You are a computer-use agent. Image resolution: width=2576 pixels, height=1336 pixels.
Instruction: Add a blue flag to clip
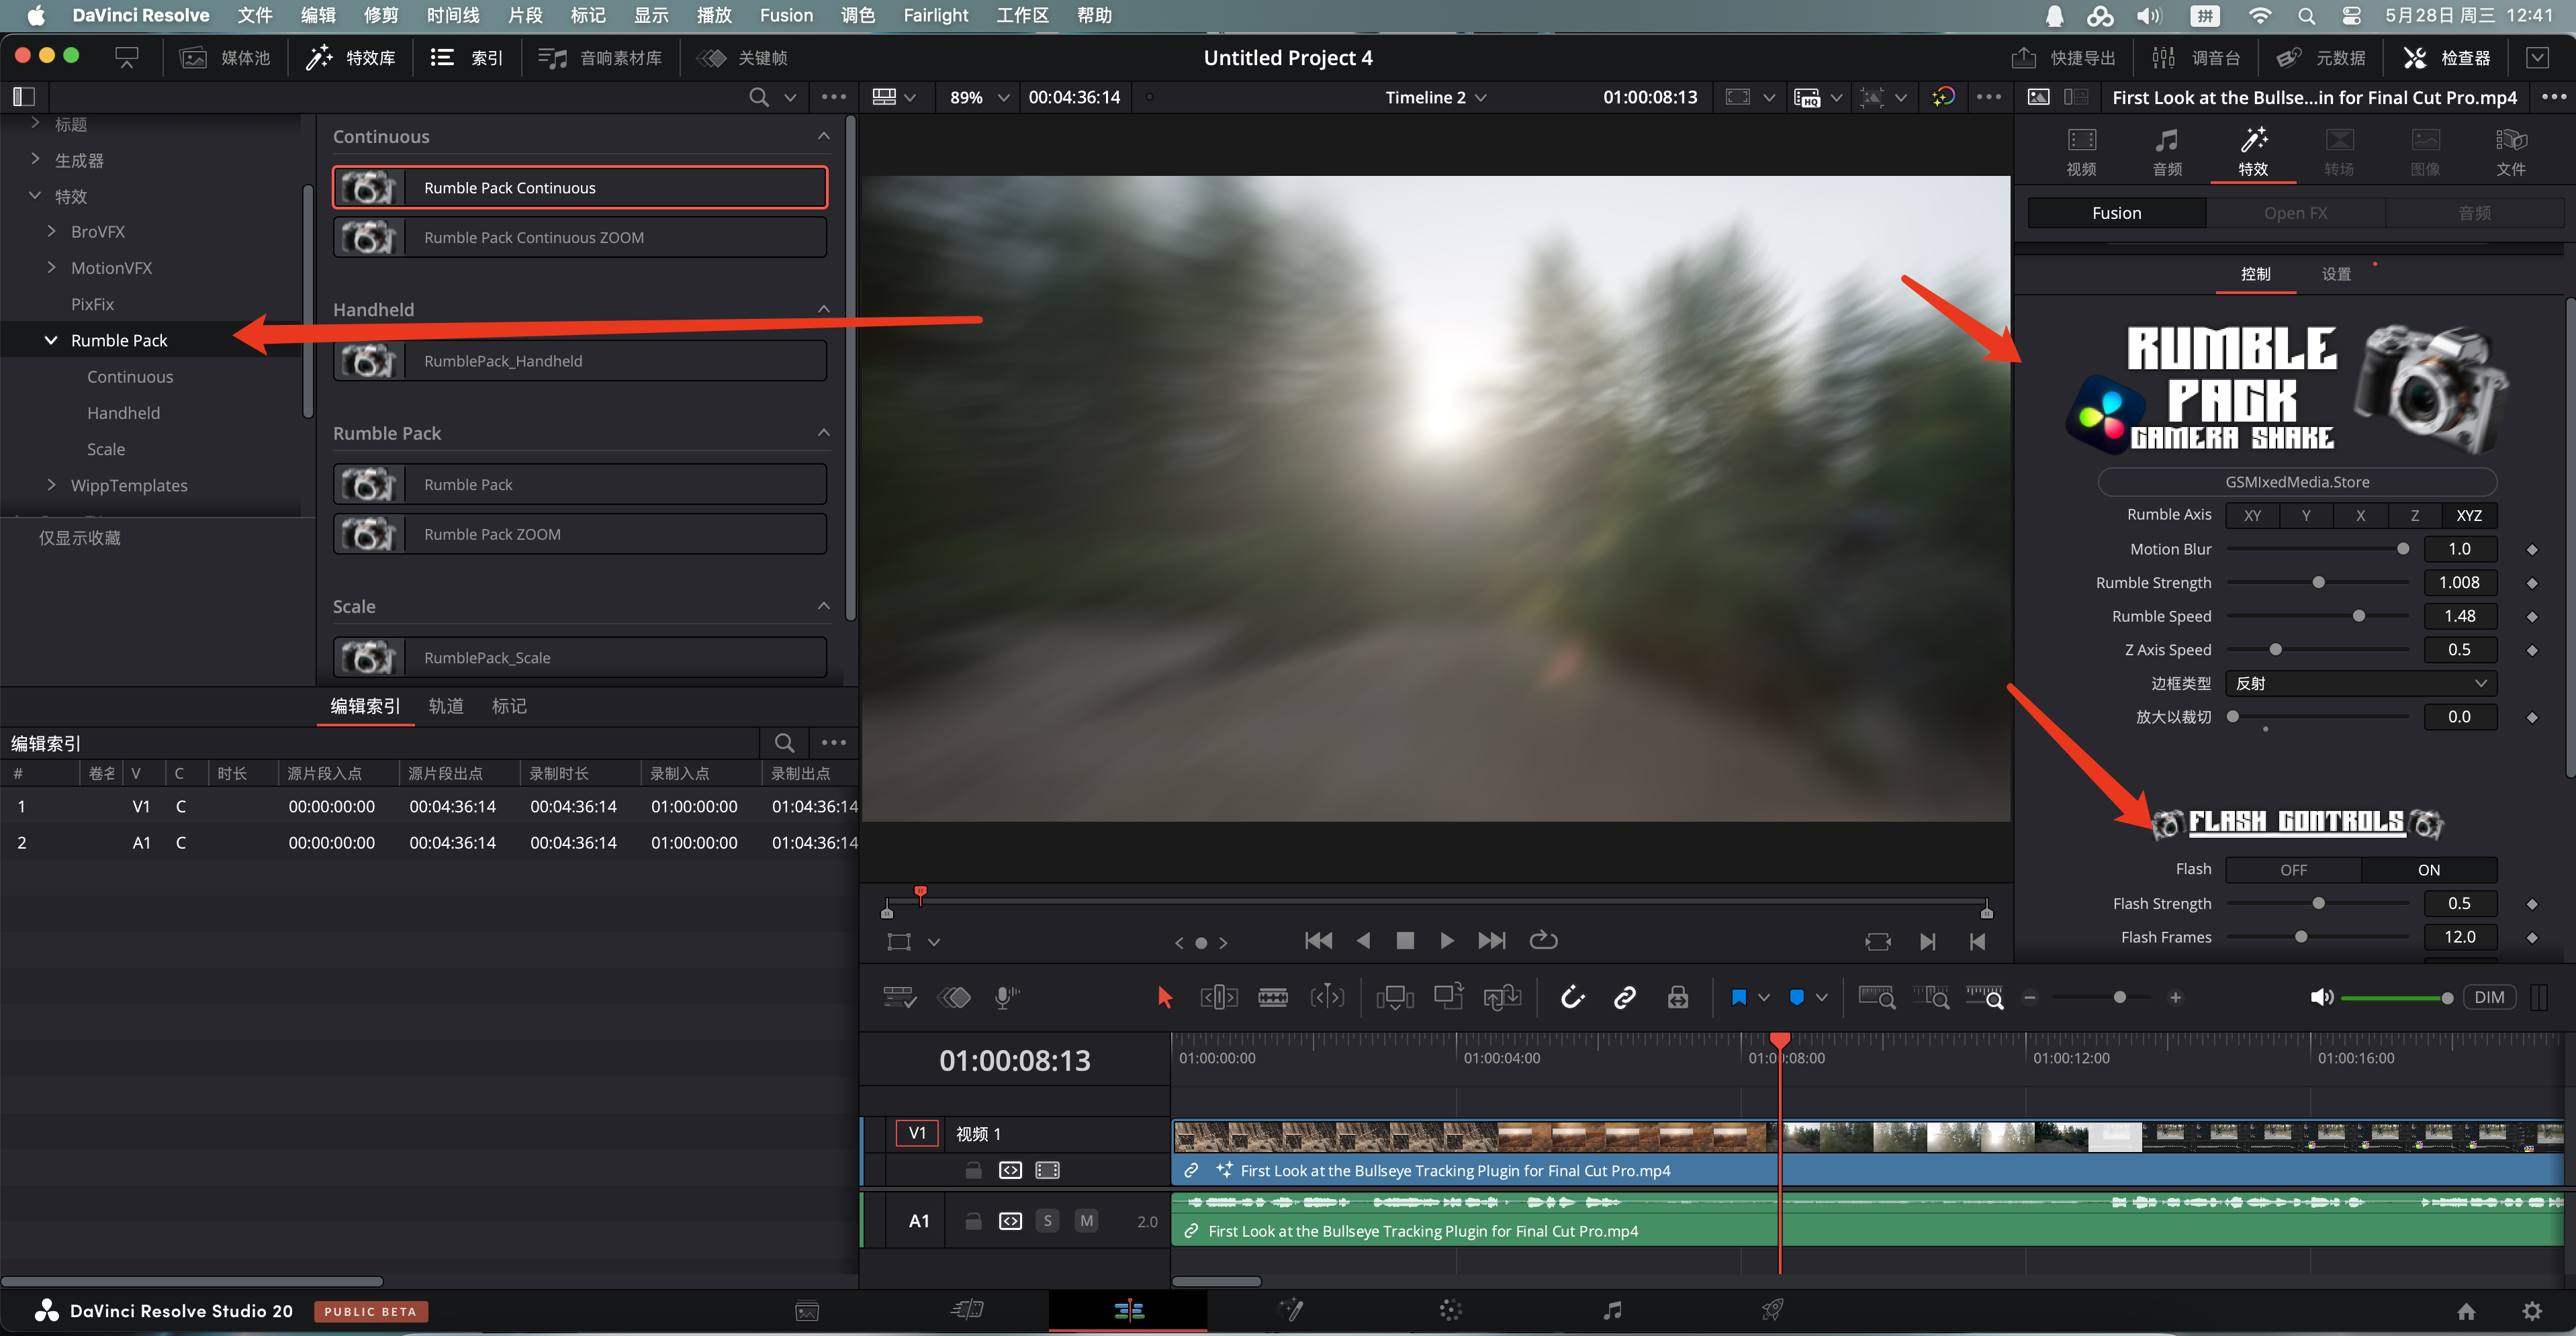[1738, 997]
